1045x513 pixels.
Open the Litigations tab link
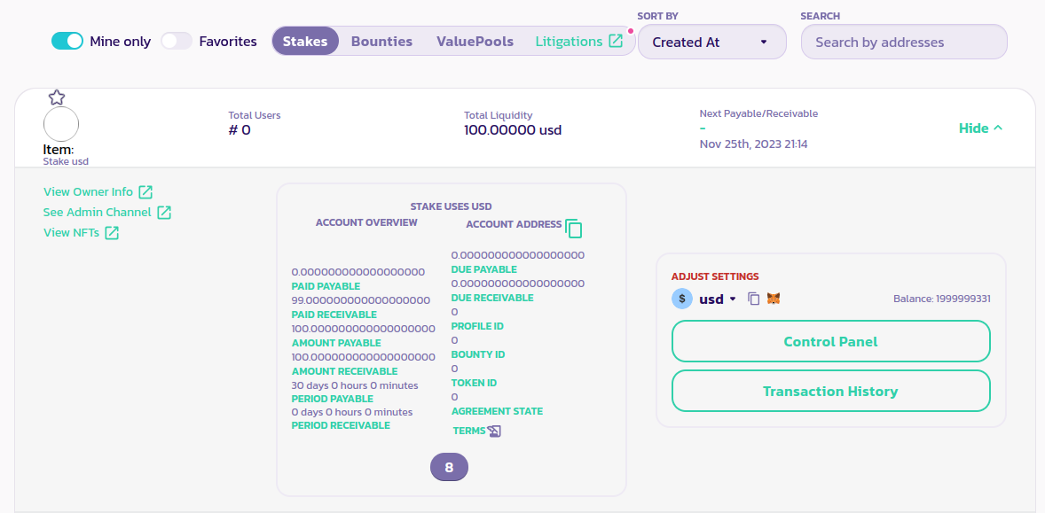point(578,41)
